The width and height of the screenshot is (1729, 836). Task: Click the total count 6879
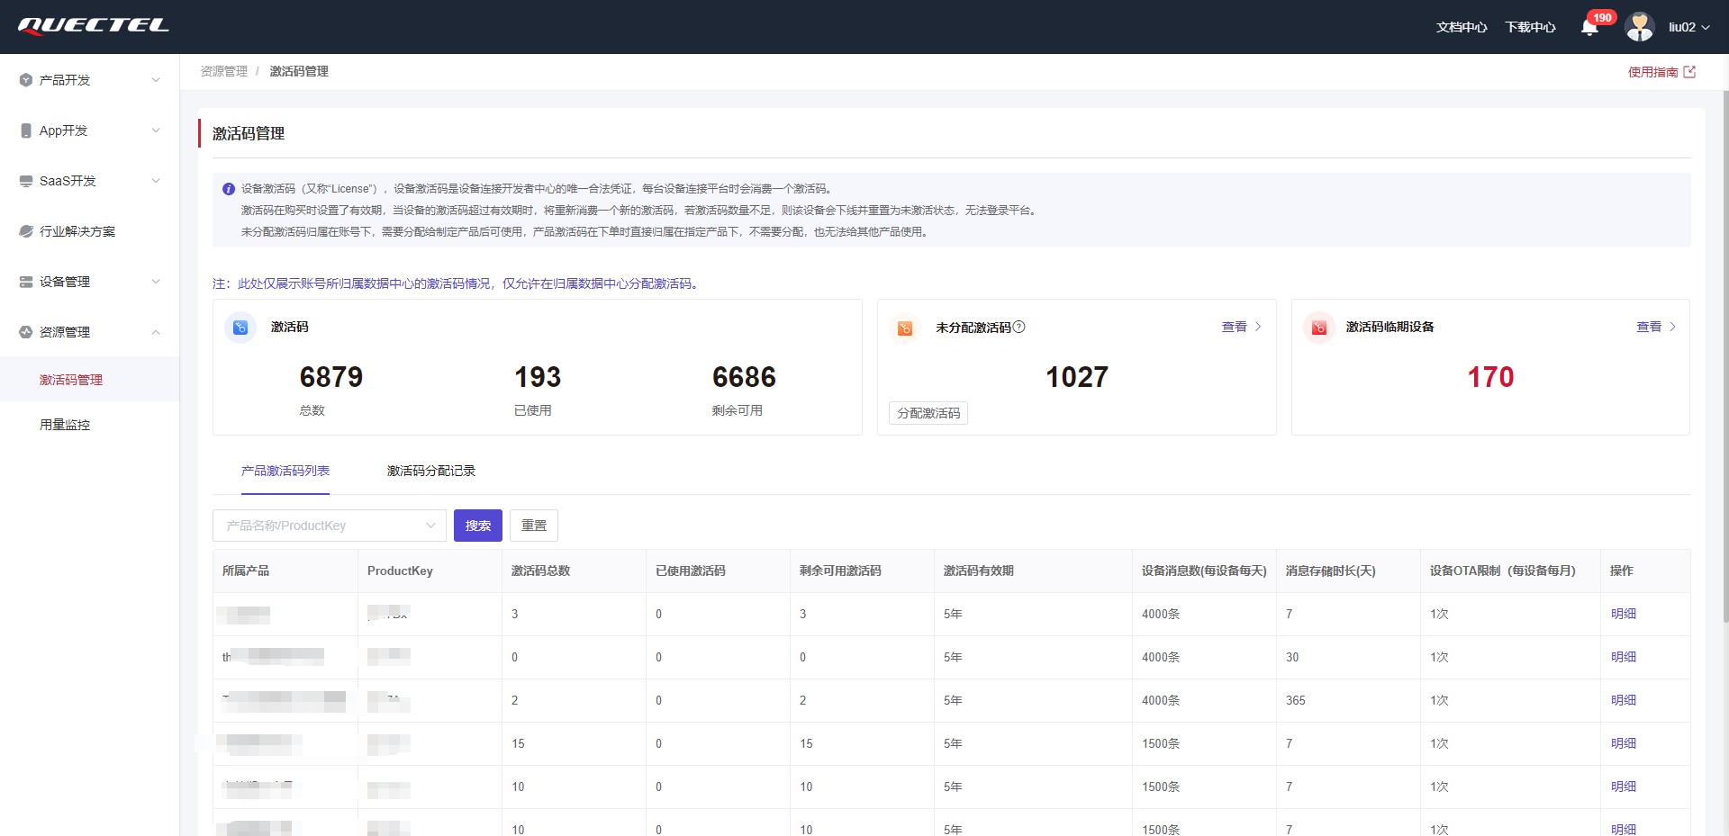coord(331,377)
